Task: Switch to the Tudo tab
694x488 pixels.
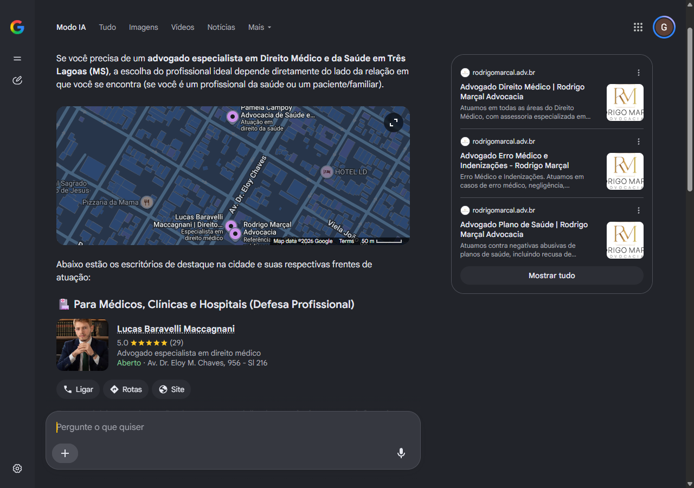Action: click(107, 27)
